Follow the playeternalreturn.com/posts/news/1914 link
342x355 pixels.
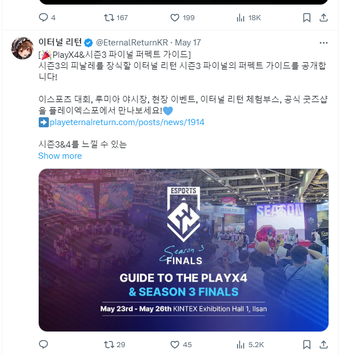[127, 122]
